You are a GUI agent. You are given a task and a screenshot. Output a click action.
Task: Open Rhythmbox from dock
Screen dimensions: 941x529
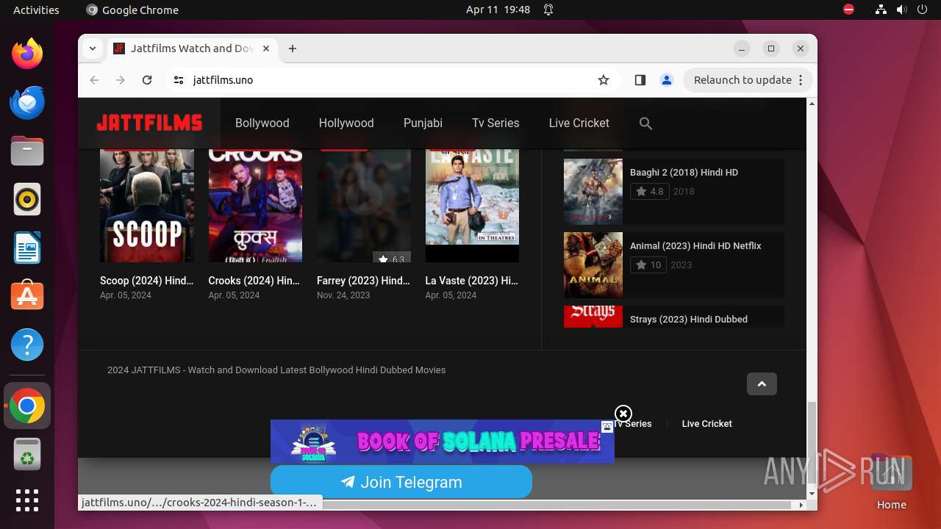click(x=27, y=199)
